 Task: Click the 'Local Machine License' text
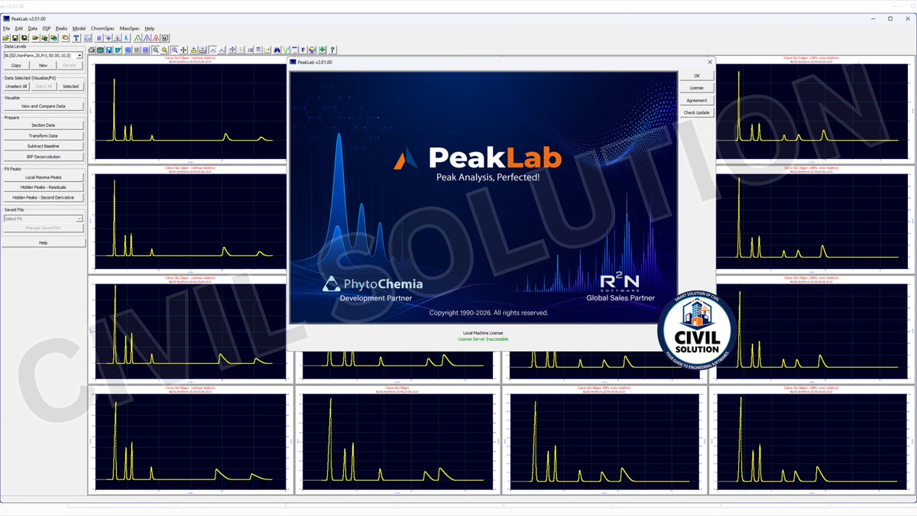tap(482, 333)
